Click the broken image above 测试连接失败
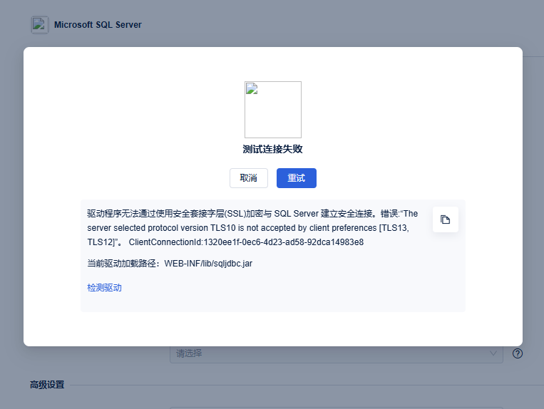Screen dimensions: 544x409 (x=273, y=110)
